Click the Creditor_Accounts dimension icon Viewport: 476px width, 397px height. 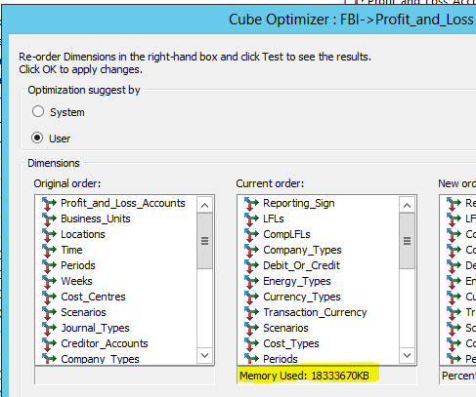[49, 344]
